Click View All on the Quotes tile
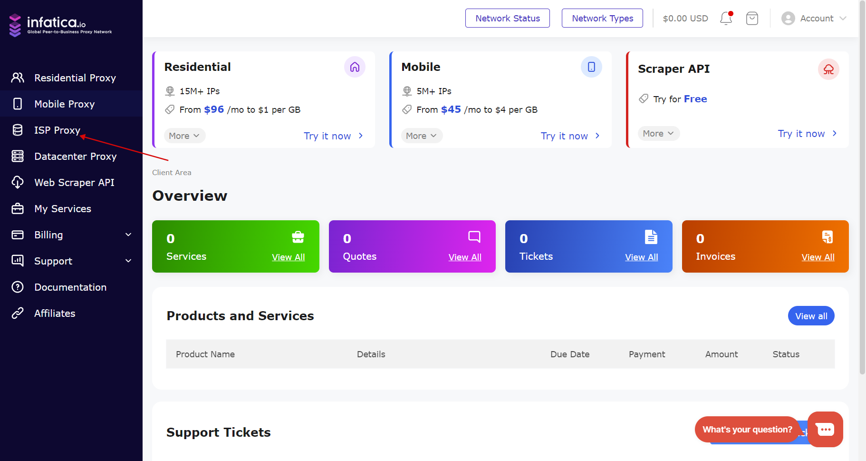866x461 pixels. coord(465,257)
